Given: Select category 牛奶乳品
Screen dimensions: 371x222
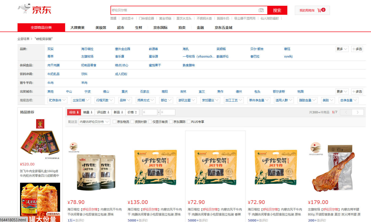Looking at the screenshot, I should click(54, 74).
